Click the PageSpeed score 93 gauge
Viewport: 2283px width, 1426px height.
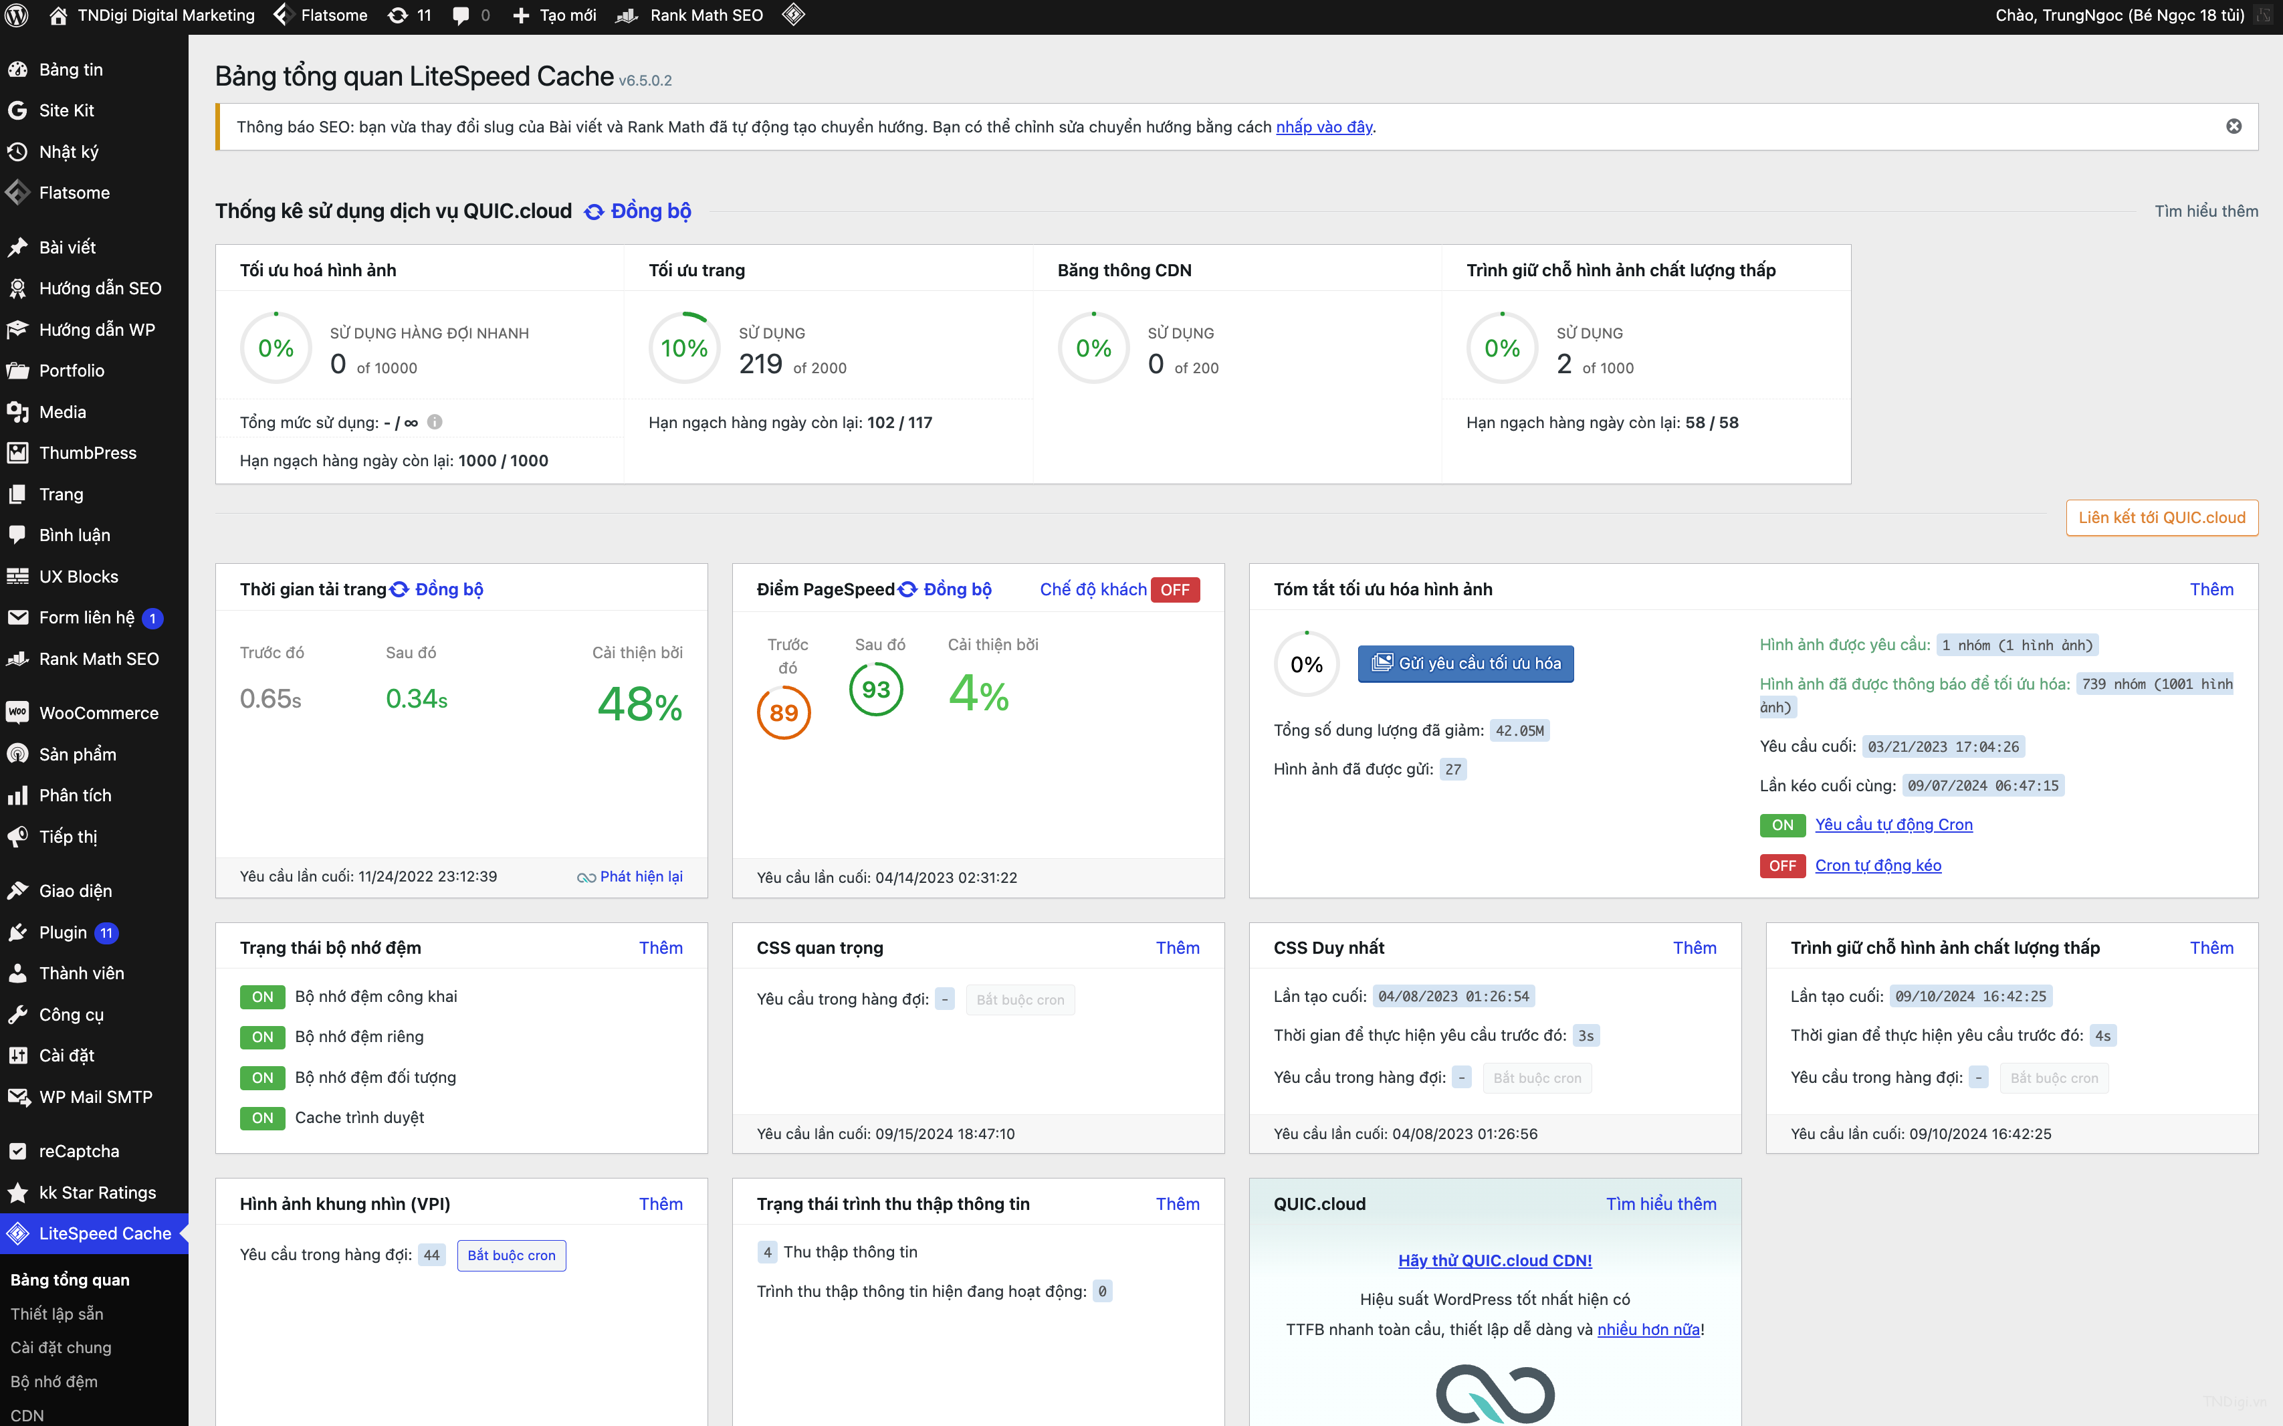876,690
